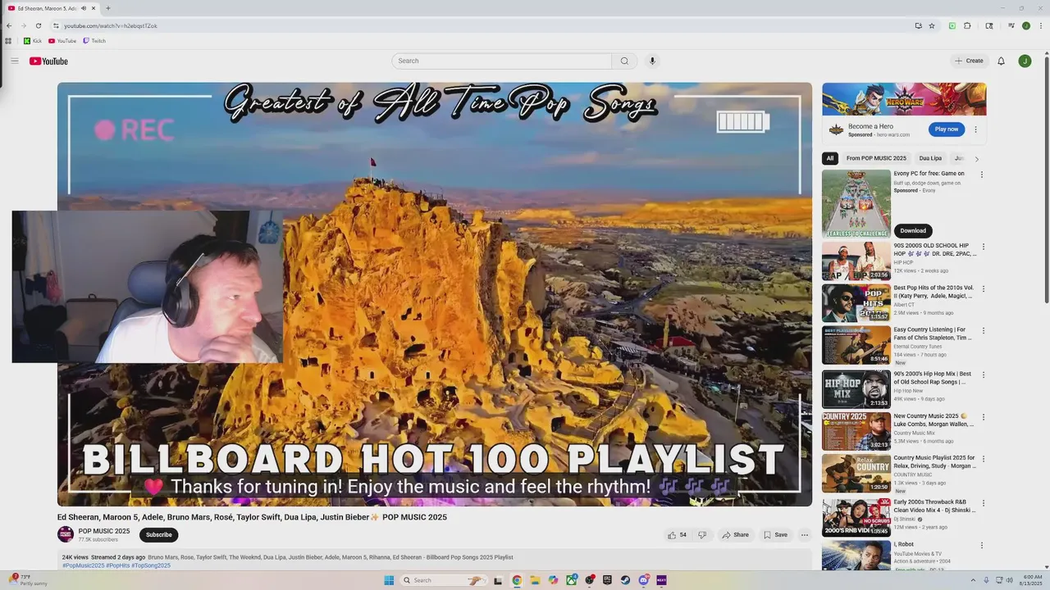Open the Easy Country Listening video thumbnail
This screenshot has width=1050, height=590.
(x=856, y=345)
